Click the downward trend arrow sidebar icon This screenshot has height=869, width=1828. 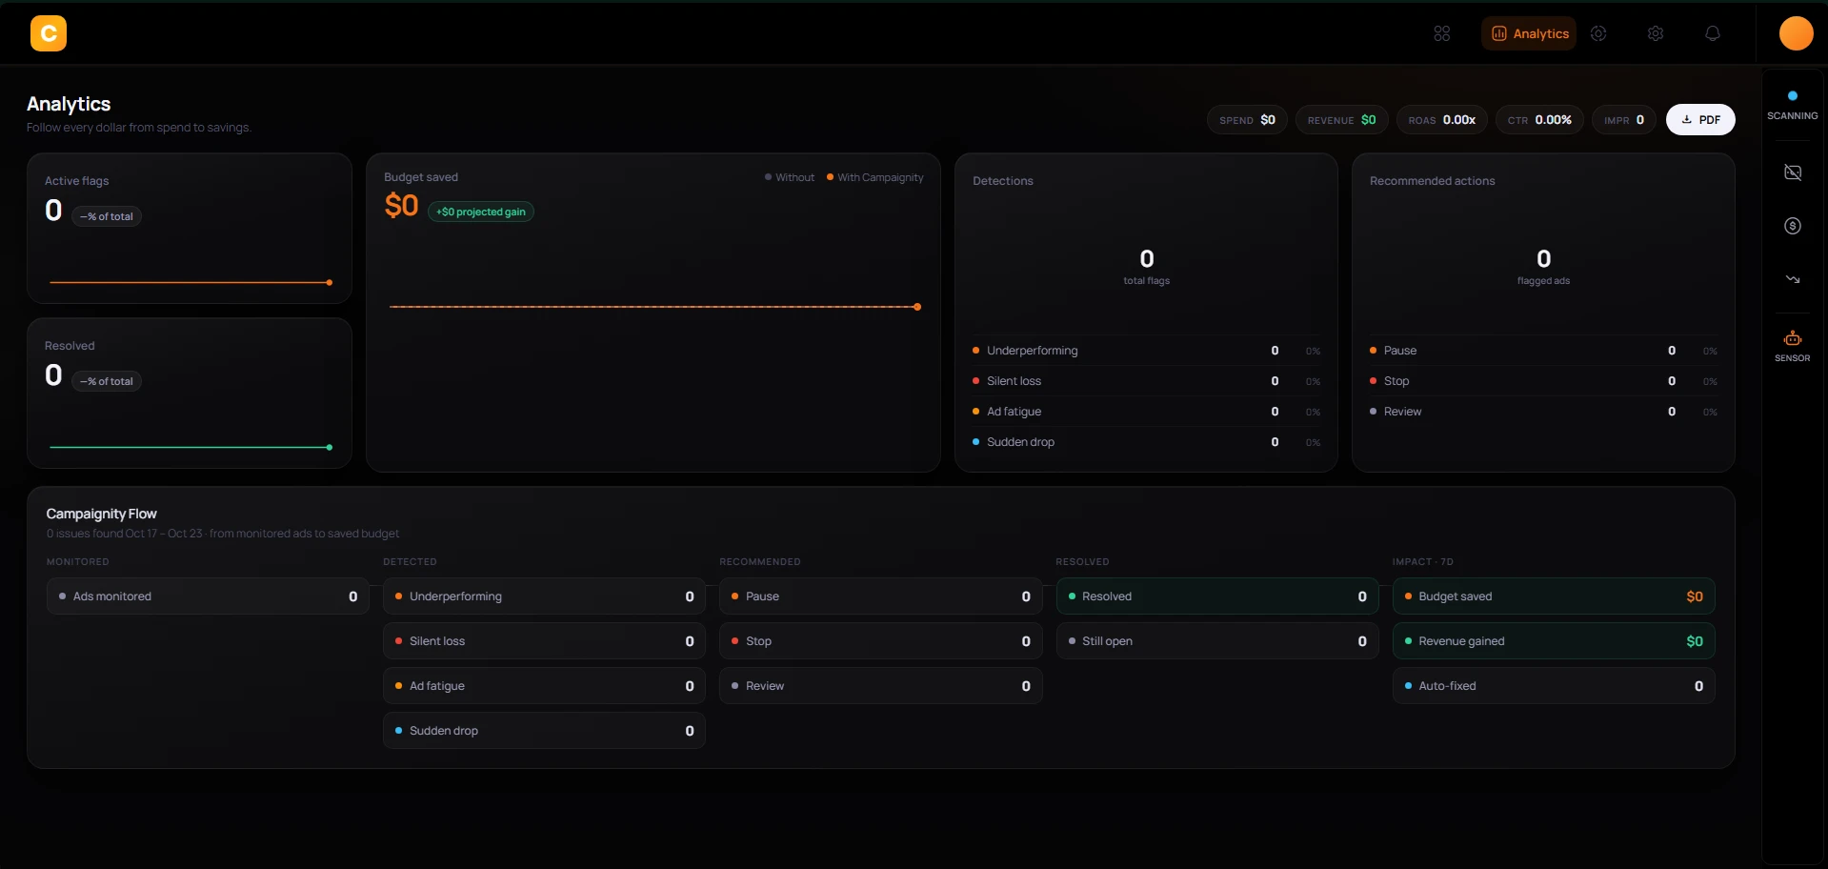point(1793,279)
